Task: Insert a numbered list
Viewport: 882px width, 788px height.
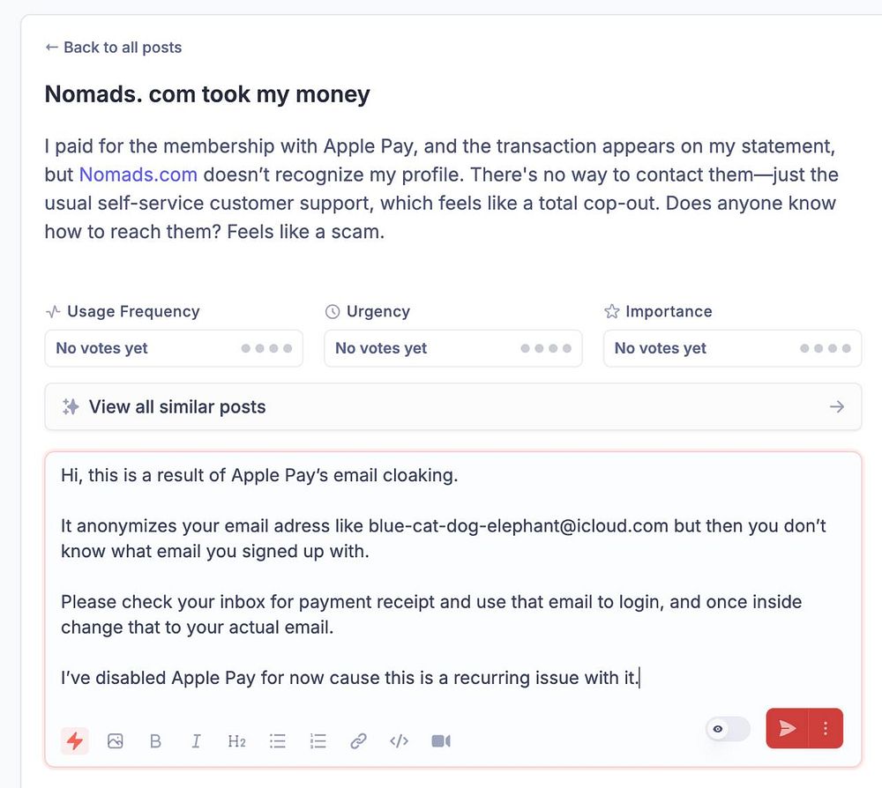Action: tap(318, 741)
